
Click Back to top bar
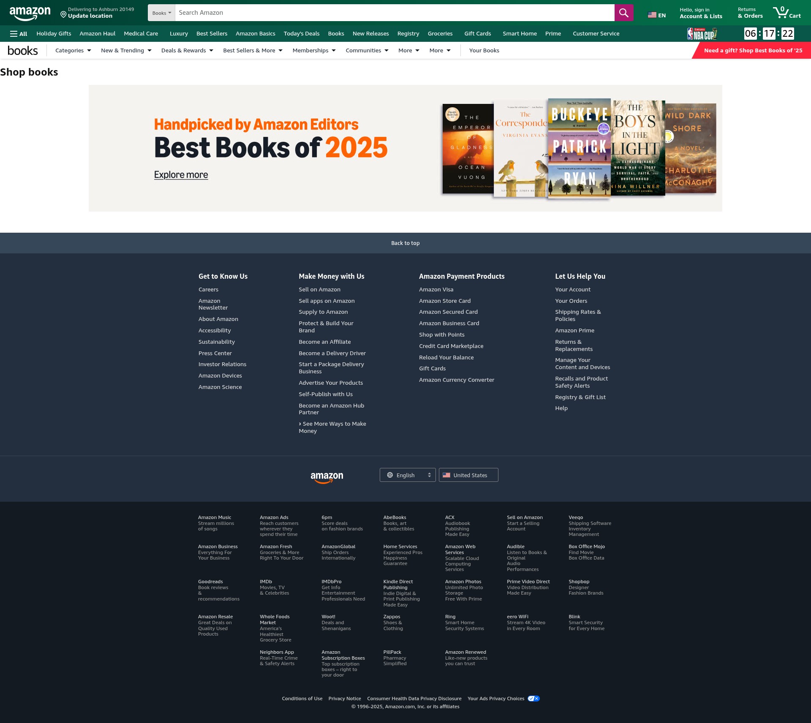405,243
